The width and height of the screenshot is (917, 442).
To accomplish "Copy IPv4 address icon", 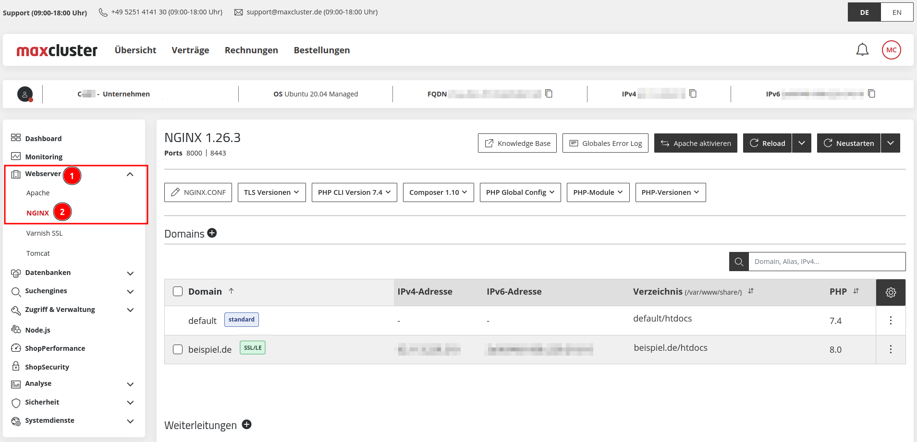I will [693, 94].
